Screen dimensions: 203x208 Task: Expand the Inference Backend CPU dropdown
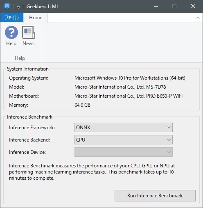[124, 140]
